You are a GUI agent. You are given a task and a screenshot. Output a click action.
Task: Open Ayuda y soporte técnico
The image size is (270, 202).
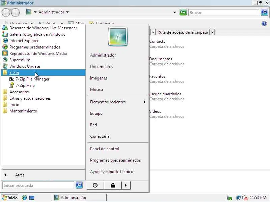click(112, 172)
